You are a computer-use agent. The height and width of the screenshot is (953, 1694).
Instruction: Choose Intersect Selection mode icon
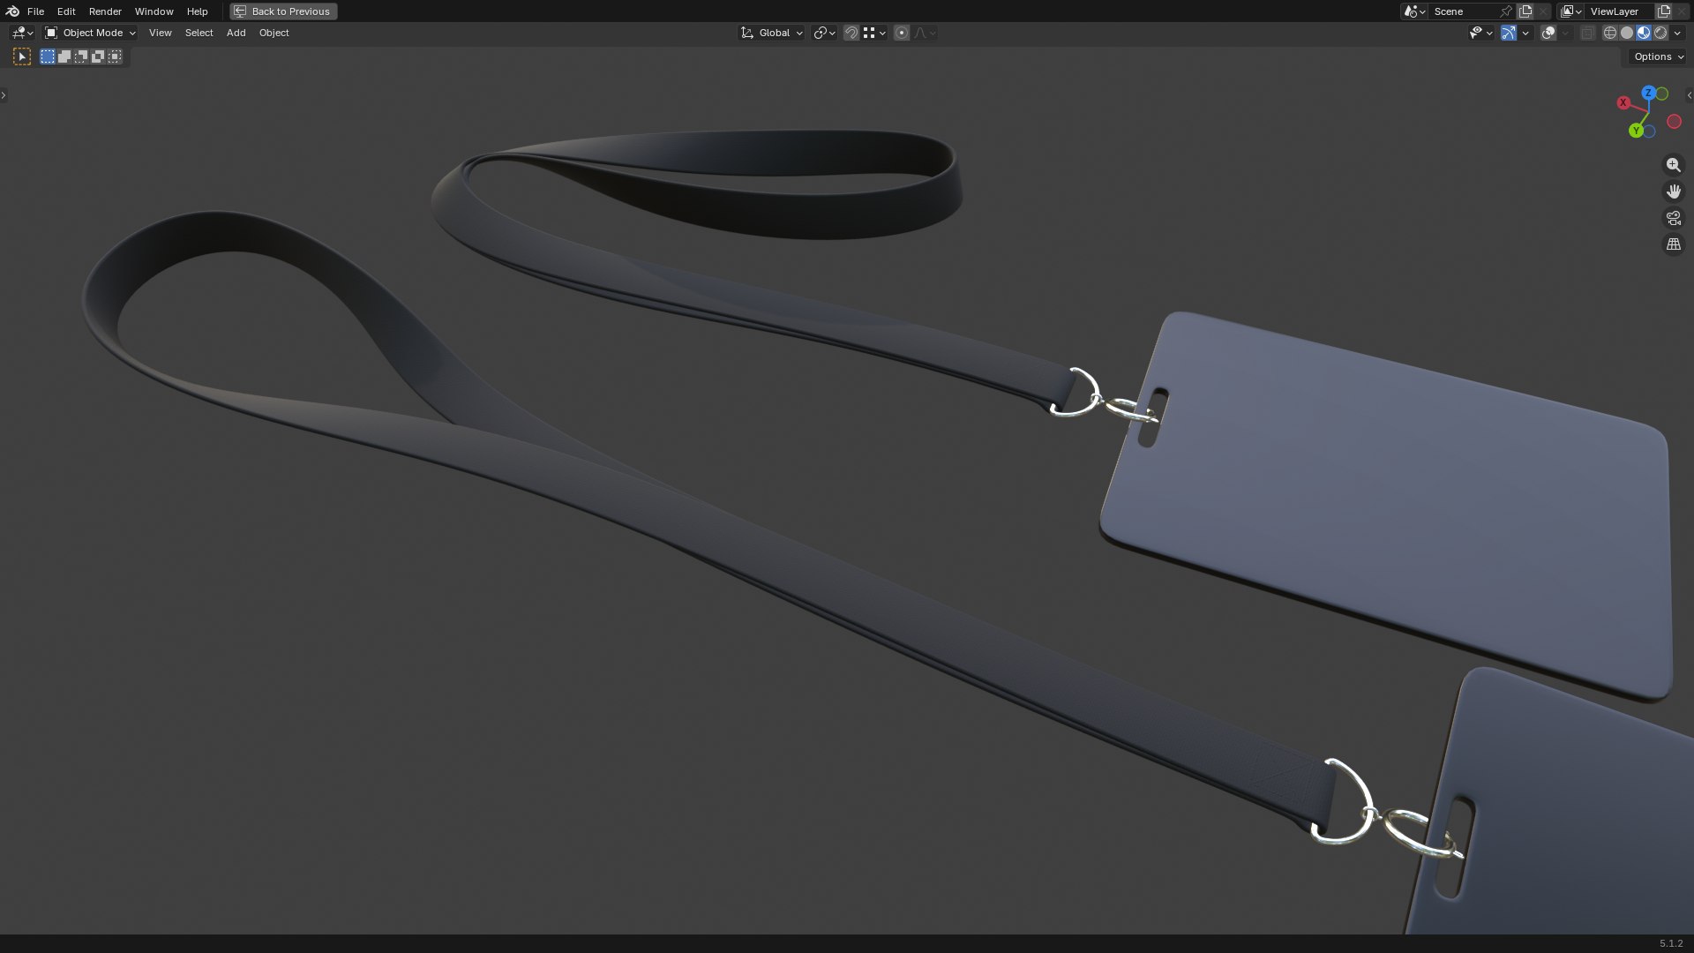point(115,56)
